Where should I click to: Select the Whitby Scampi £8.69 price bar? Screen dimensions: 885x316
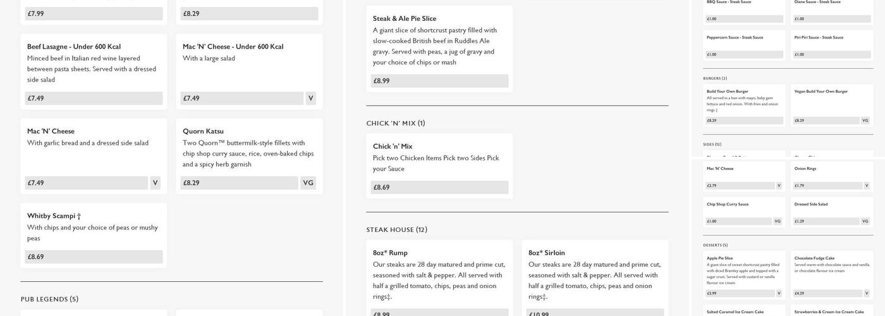point(94,257)
